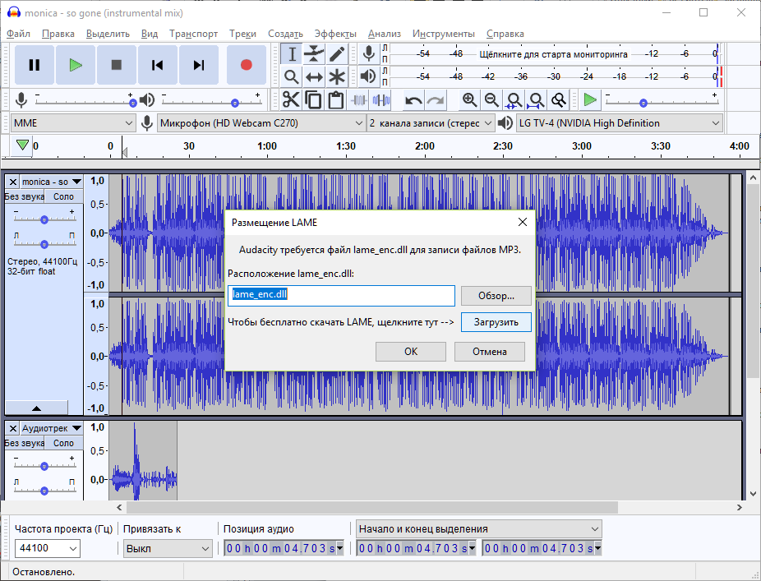Click the play-at-speed slider handle
Image resolution: width=761 pixels, height=581 pixels.
(x=643, y=103)
